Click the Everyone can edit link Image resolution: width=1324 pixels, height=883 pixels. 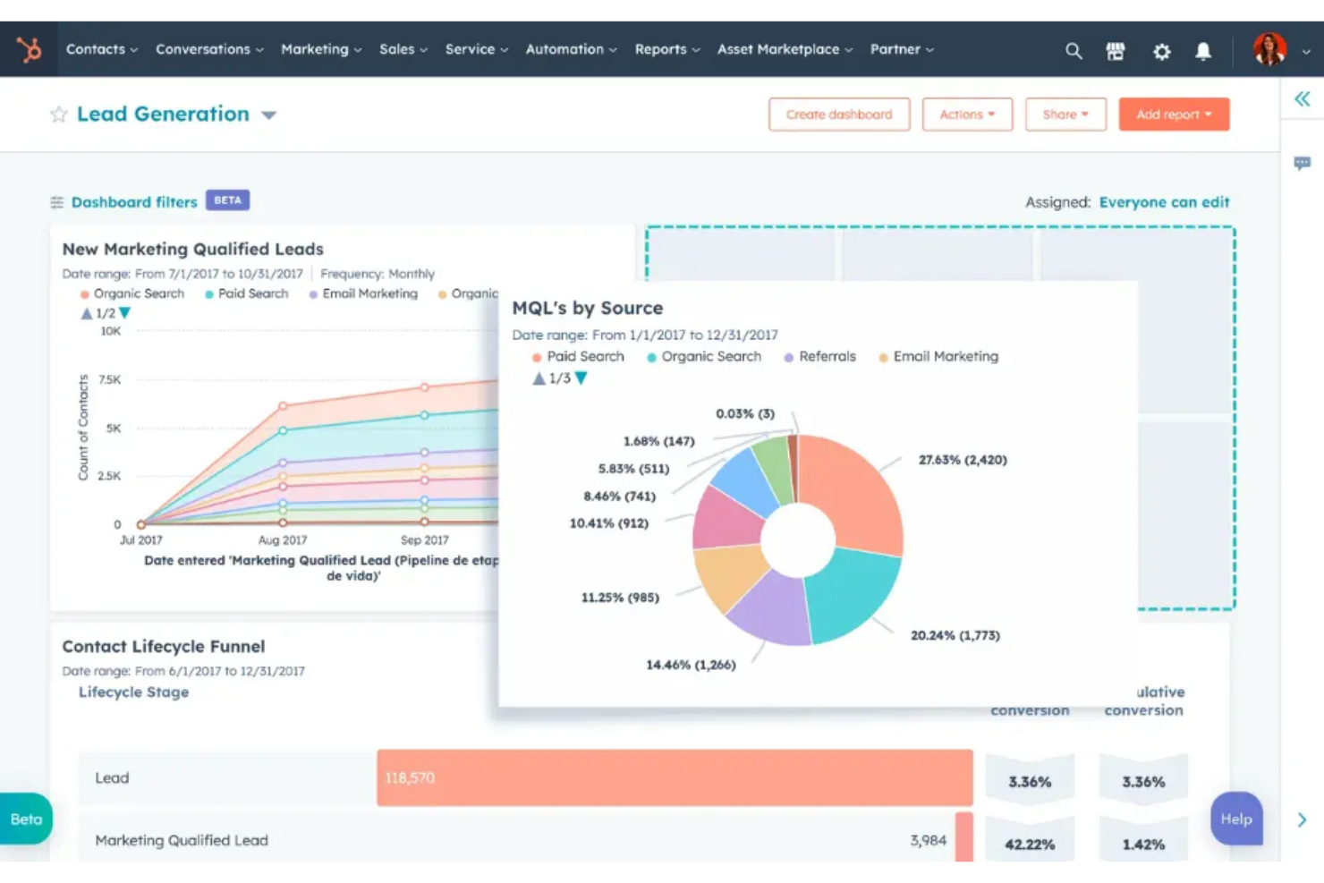(1164, 202)
